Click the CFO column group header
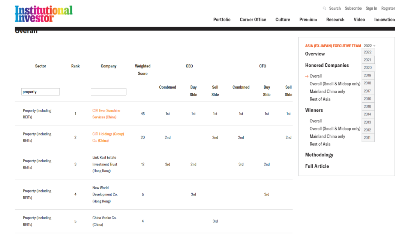This screenshot has height=236, width=405. coord(262,66)
